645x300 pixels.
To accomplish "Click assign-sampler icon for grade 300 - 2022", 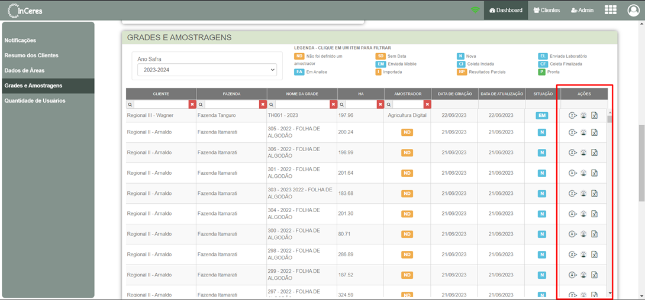I will (x=572, y=234).
